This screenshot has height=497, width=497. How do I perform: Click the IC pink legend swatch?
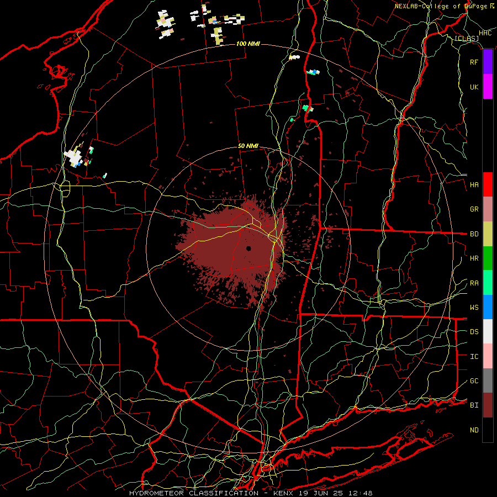(488, 356)
